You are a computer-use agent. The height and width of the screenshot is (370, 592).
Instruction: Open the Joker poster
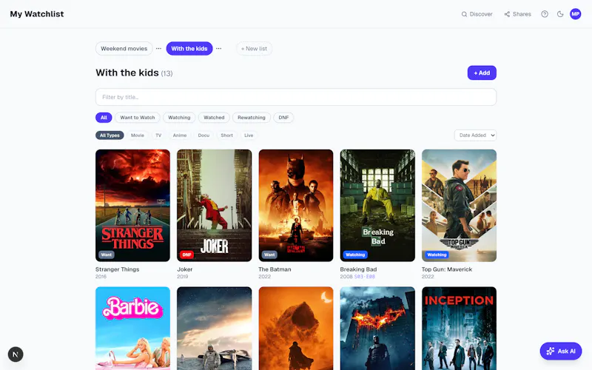pos(214,206)
